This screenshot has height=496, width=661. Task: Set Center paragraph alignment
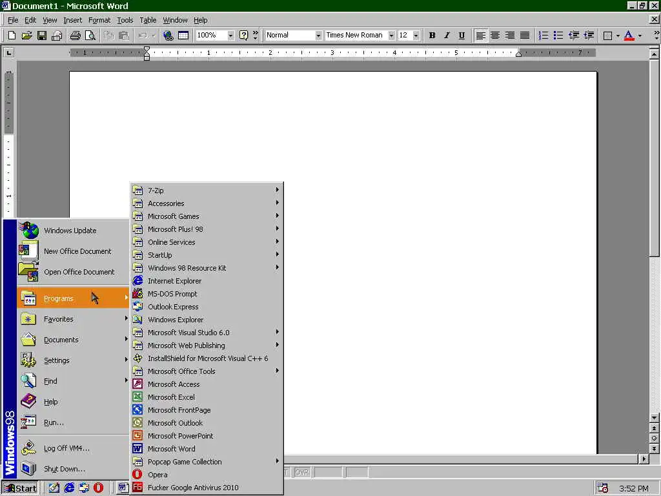click(495, 36)
